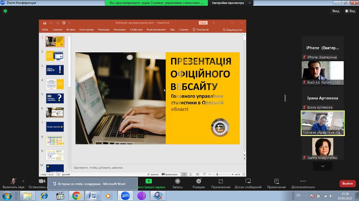Click PowerPoint Undo arrow icon
Image resolution: width=359 pixels, height=201 pixels.
point(51,23)
